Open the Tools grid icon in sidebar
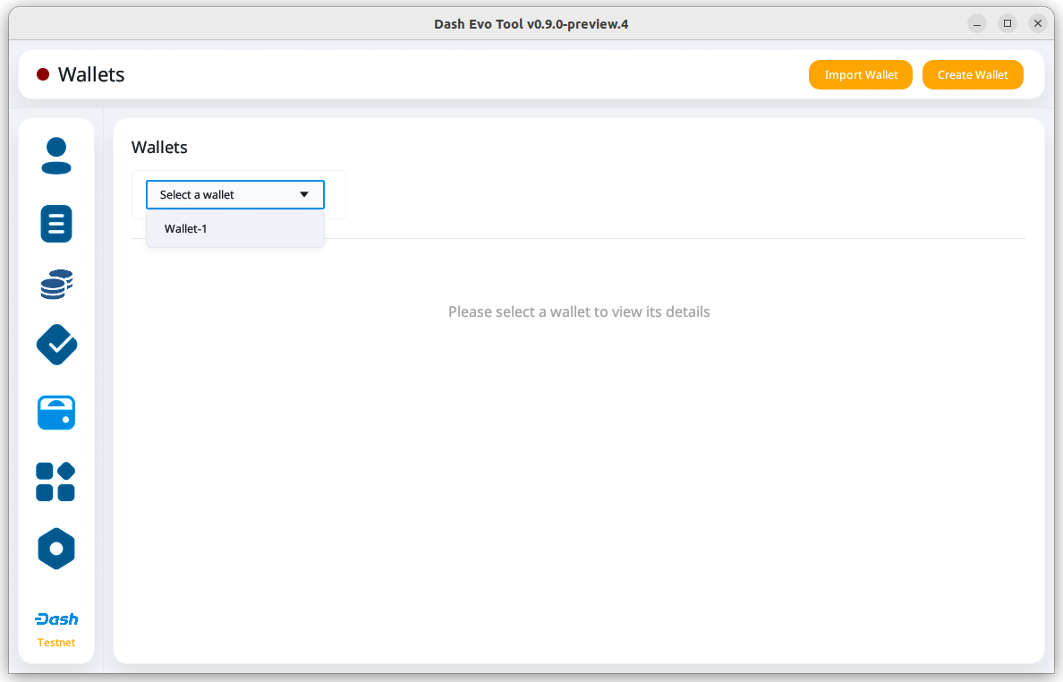Screen dimensions: 1063x682 (x=55, y=482)
